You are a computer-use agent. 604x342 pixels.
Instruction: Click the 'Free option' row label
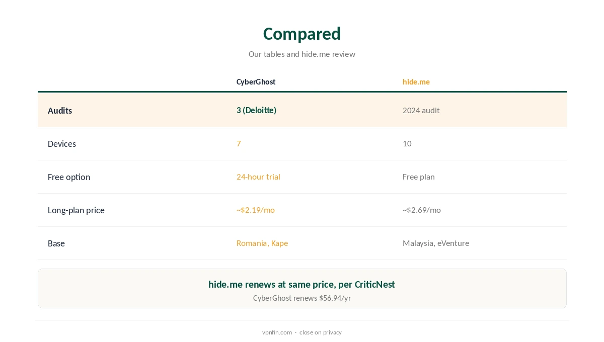(69, 177)
